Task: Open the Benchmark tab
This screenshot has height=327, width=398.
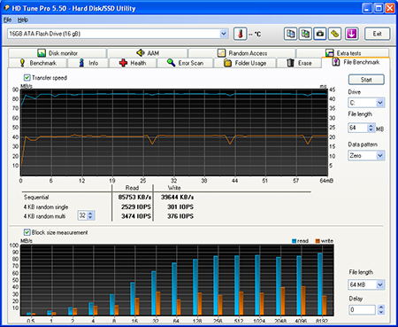Action: (x=38, y=63)
